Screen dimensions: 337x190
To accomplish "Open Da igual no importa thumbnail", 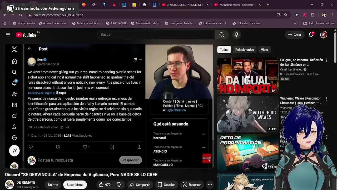I will (x=247, y=76).
